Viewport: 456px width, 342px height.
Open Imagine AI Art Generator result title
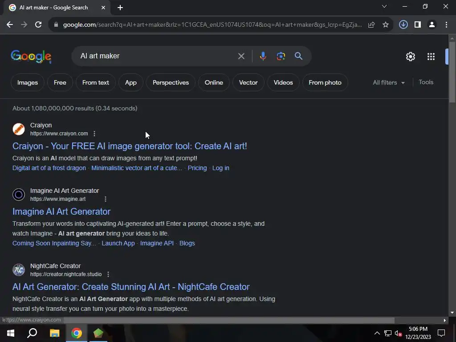coord(61,212)
